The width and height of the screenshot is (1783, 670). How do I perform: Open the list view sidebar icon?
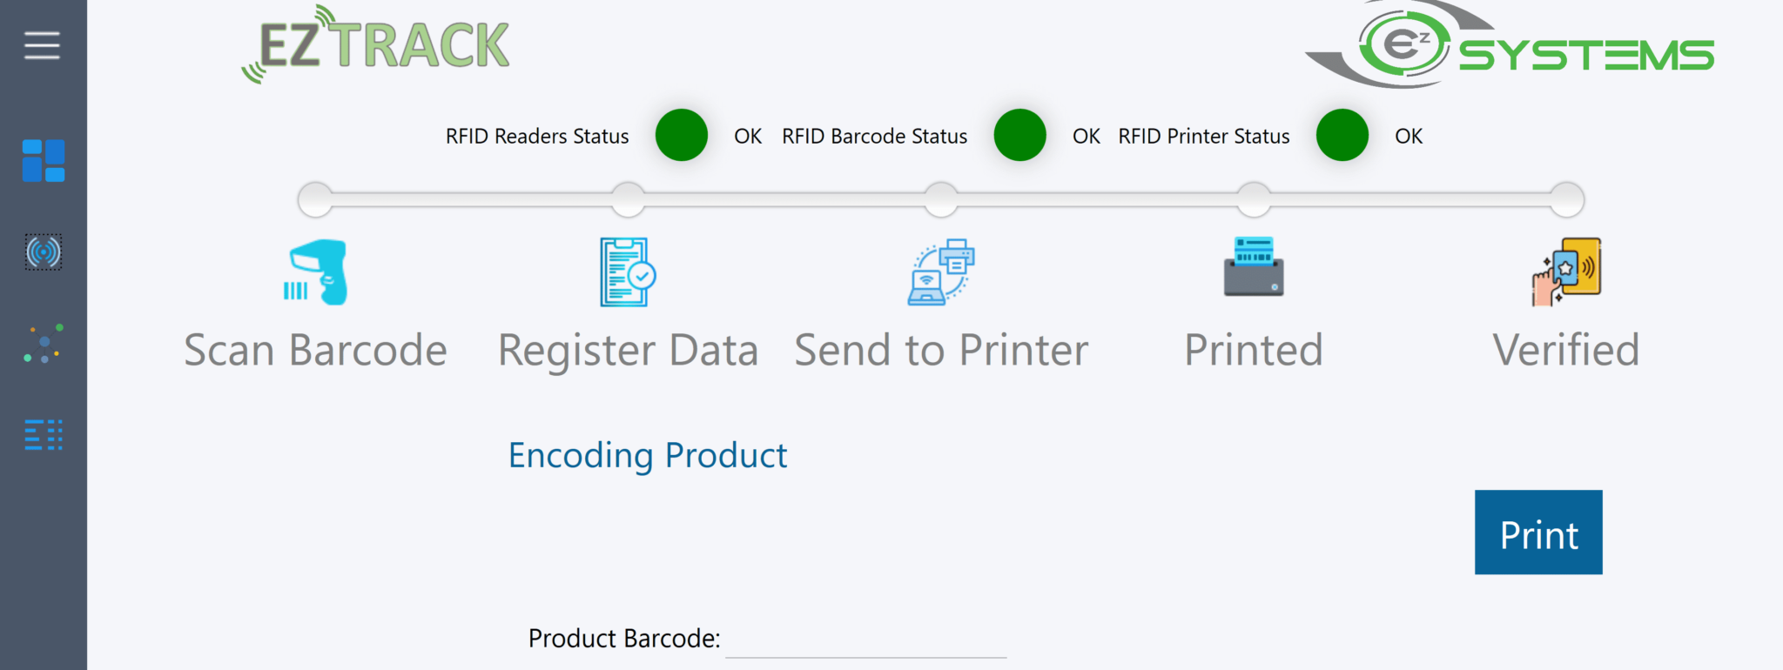(44, 435)
